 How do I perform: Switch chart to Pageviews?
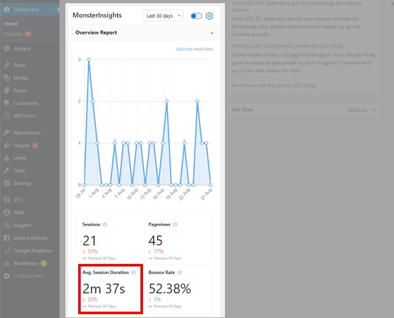[203, 49]
